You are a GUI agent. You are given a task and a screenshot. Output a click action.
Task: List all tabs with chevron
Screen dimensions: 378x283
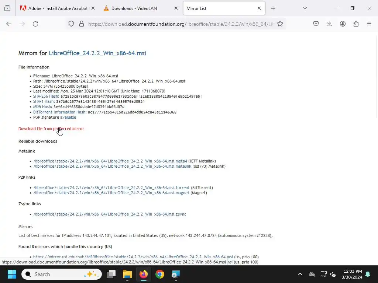tap(305, 8)
